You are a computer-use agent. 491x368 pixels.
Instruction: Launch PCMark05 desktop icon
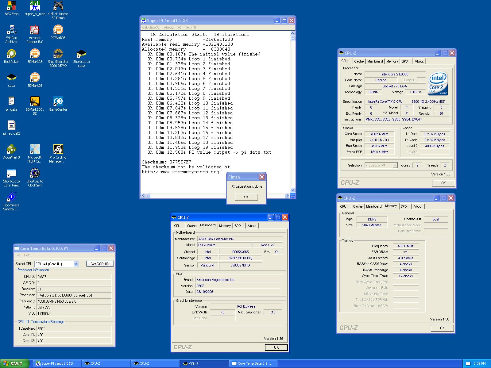pyautogui.click(x=58, y=32)
